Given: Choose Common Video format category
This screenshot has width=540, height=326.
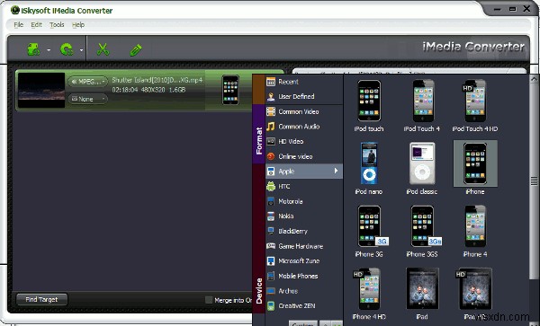Looking at the screenshot, I should point(304,111).
